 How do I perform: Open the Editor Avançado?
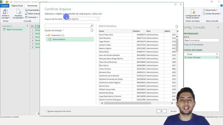coord(32,14)
